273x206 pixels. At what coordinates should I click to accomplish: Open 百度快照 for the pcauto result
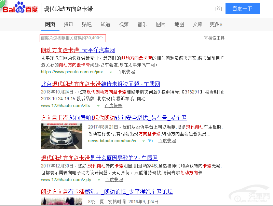coord(126,72)
